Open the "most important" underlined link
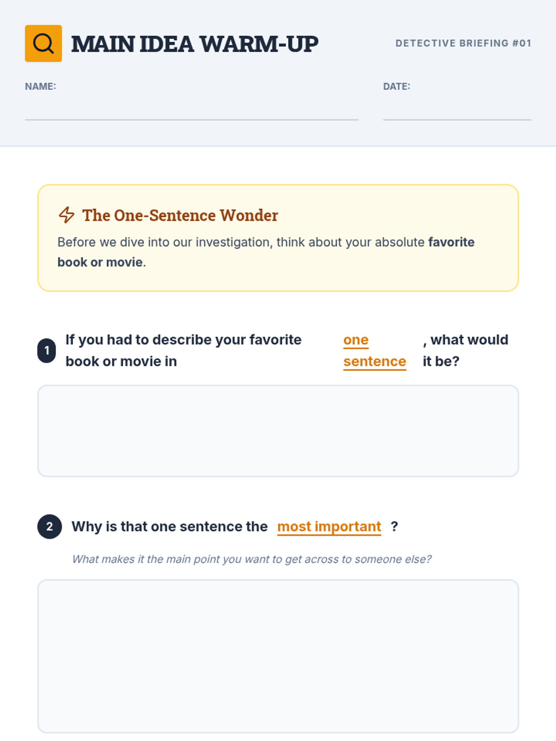Viewport: 556px width, 741px height. click(x=329, y=527)
